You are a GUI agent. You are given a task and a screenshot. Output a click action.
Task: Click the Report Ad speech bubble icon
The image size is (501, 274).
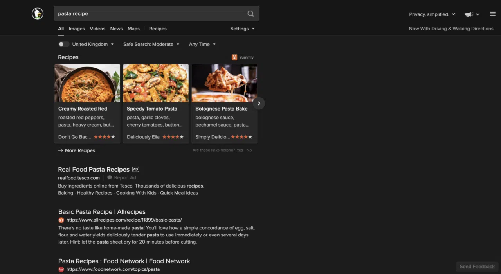(x=110, y=177)
